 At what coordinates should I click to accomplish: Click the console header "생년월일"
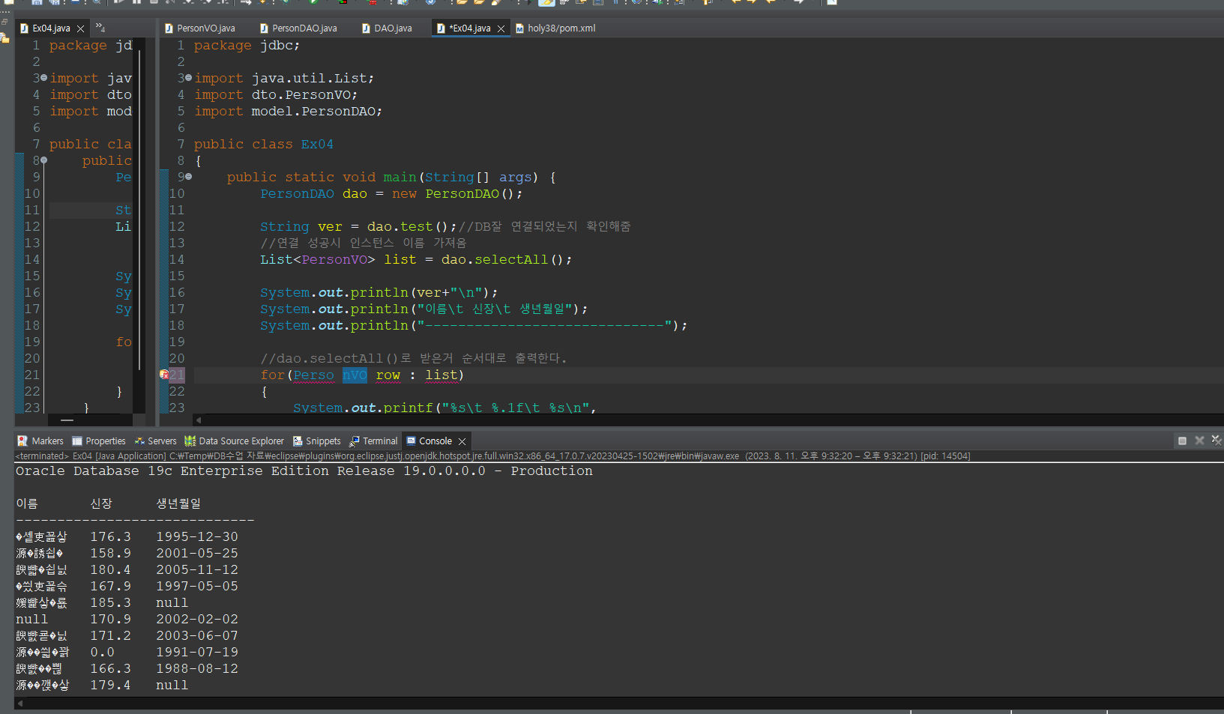point(178,503)
